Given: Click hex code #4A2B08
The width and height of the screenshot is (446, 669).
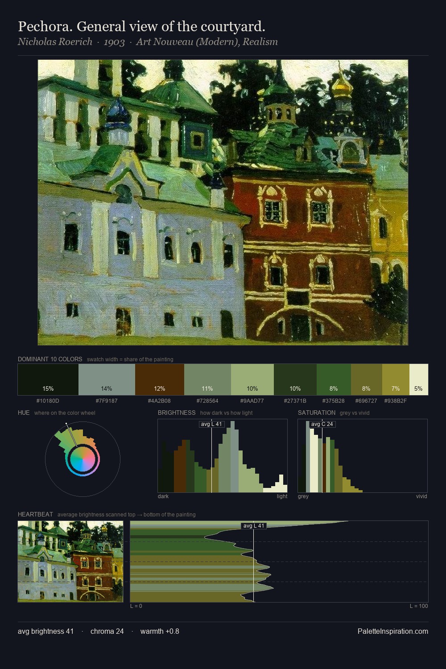Looking at the screenshot, I should click(x=159, y=401).
